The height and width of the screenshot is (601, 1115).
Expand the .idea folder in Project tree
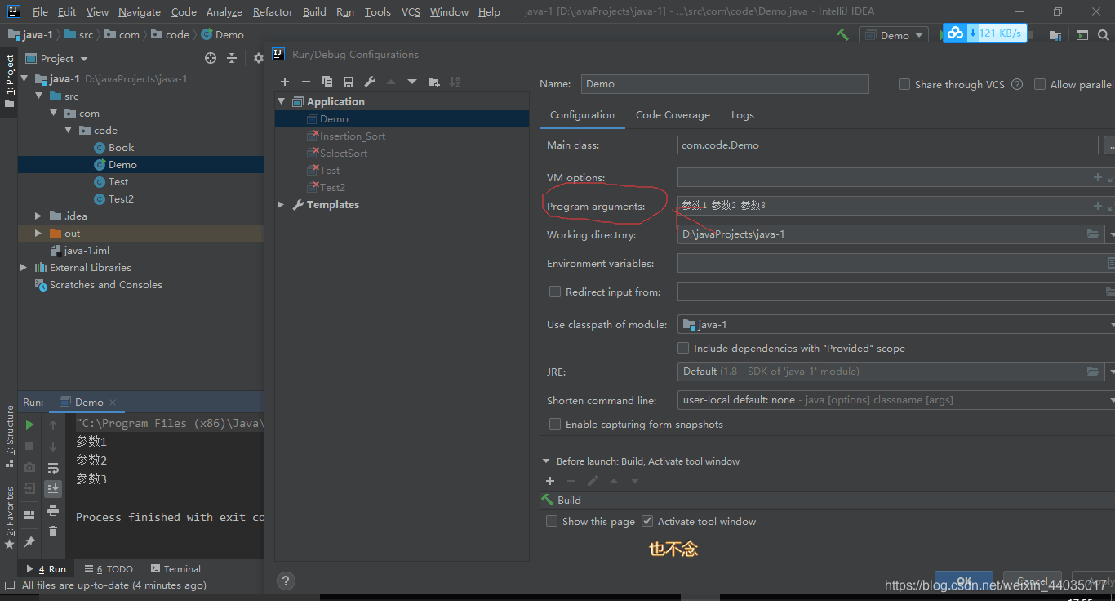(38, 216)
